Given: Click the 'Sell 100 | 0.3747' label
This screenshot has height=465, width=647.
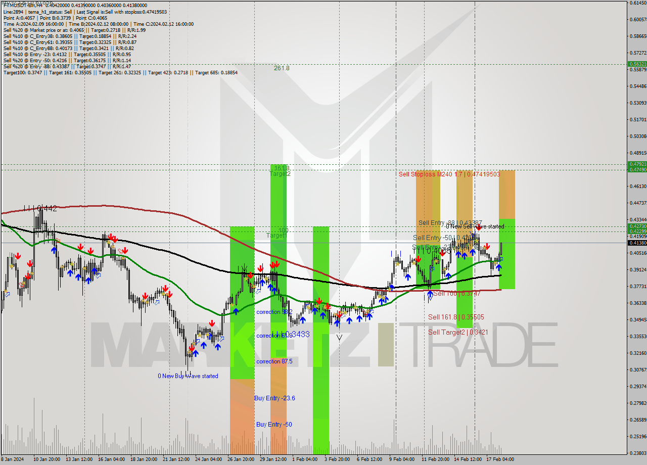Looking at the screenshot, I should click(456, 293).
